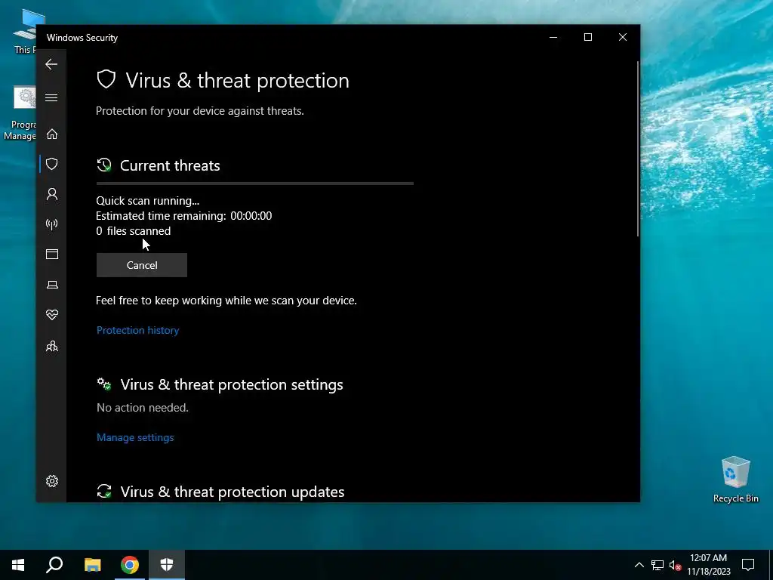The height and width of the screenshot is (580, 773).
Task: Click 'Quick scan running...' status text
Action: pos(147,201)
